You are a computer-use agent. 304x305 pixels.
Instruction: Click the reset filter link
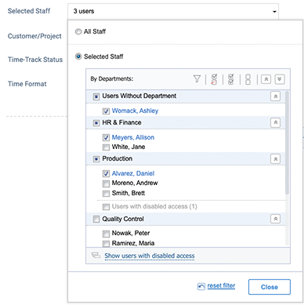pos(221,285)
